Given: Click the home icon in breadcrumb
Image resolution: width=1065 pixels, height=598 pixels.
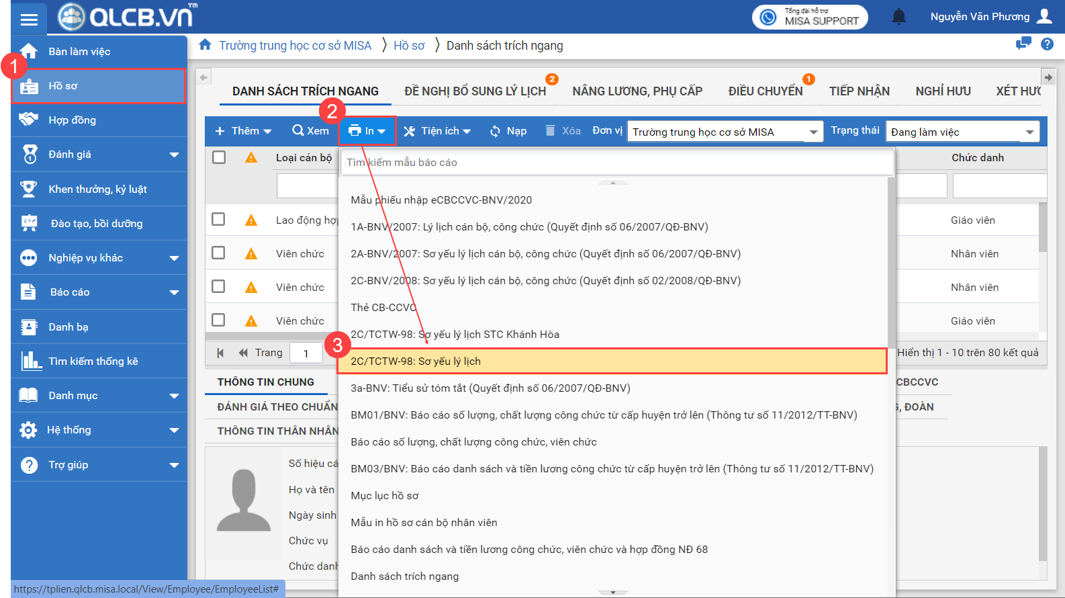Looking at the screenshot, I should [x=205, y=45].
